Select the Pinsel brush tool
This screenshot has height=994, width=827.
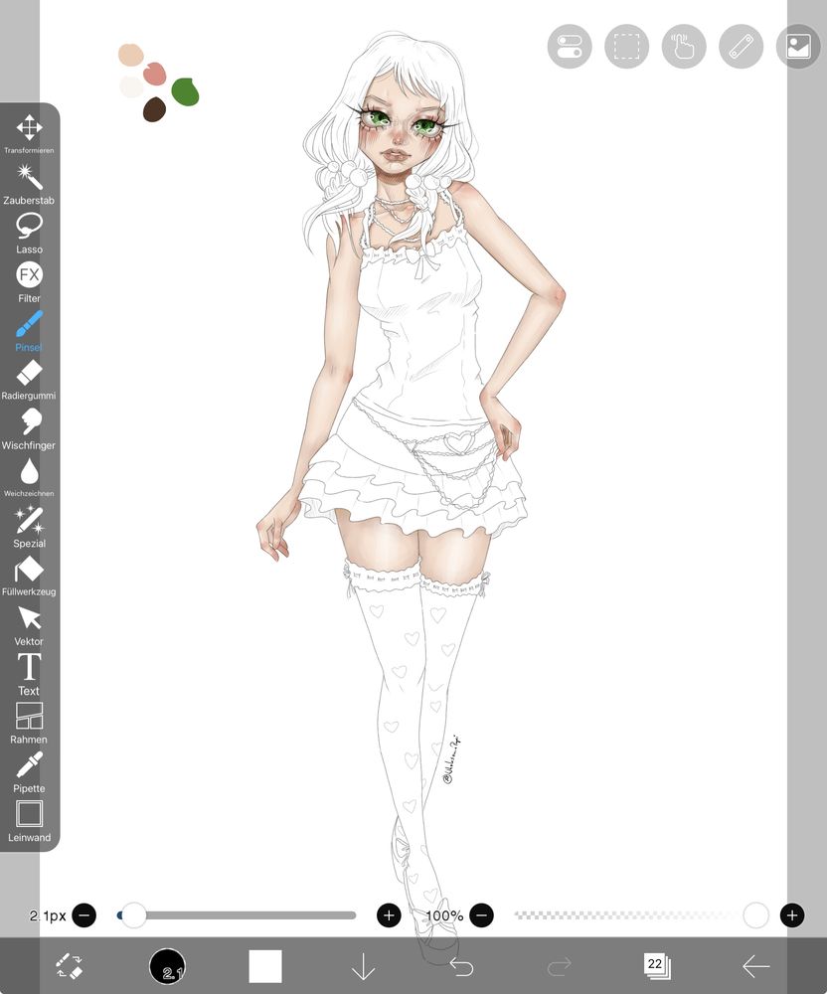[29, 331]
